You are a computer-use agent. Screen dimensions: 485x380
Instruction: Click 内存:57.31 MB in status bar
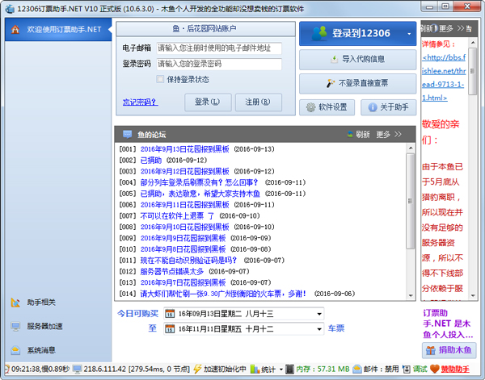tap(323, 370)
